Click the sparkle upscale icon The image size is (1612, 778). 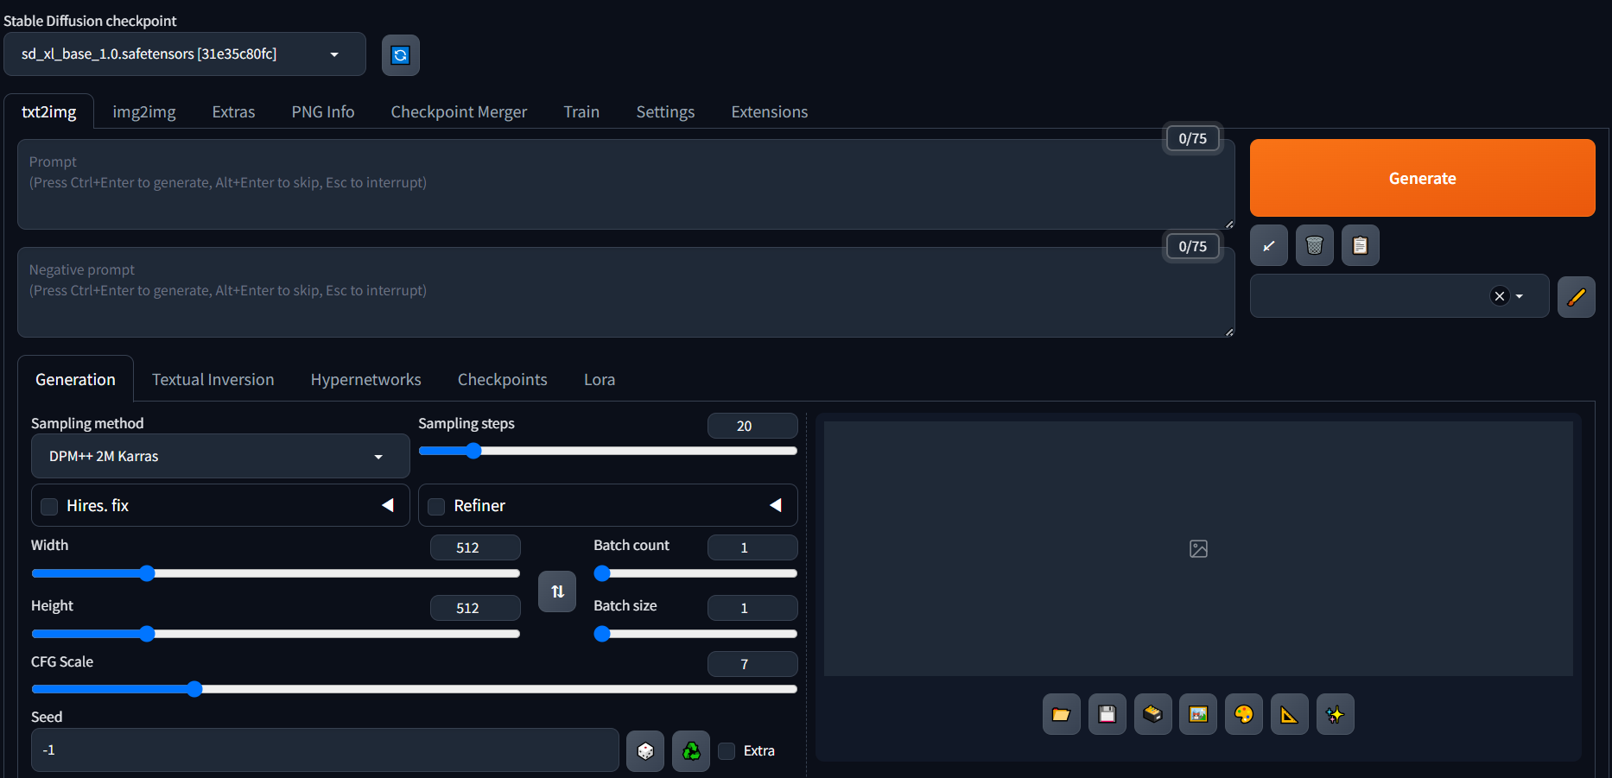coord(1336,714)
